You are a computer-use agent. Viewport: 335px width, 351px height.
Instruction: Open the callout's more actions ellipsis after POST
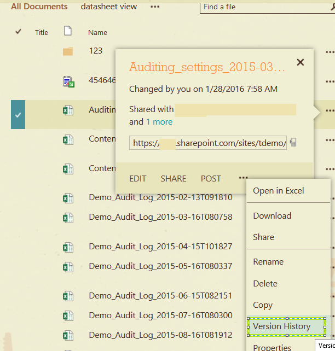tap(244, 178)
